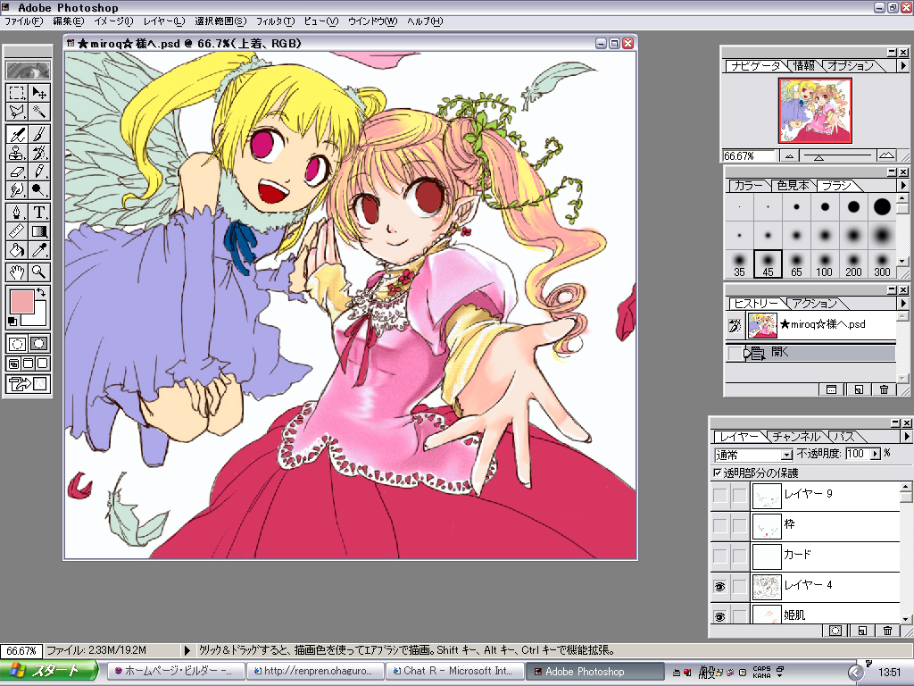
Task: Switch to Quick Mask mode
Action: (x=38, y=344)
